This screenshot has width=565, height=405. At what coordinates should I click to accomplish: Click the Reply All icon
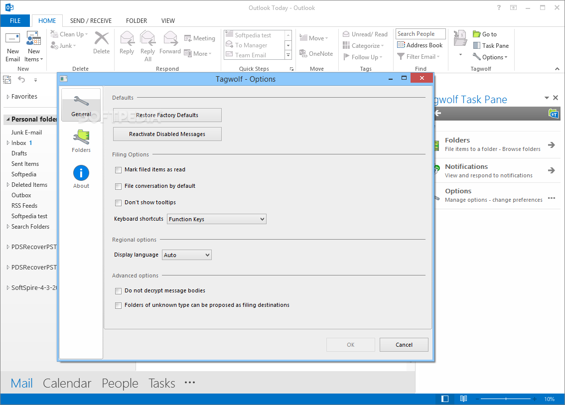tap(148, 38)
